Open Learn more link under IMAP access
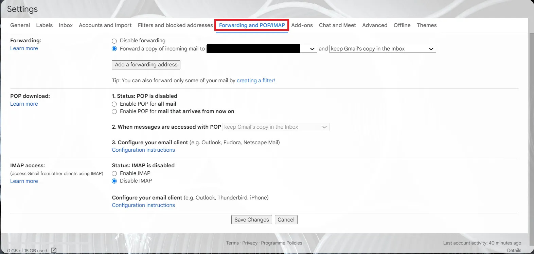The width and height of the screenshot is (534, 254). [x=24, y=181]
